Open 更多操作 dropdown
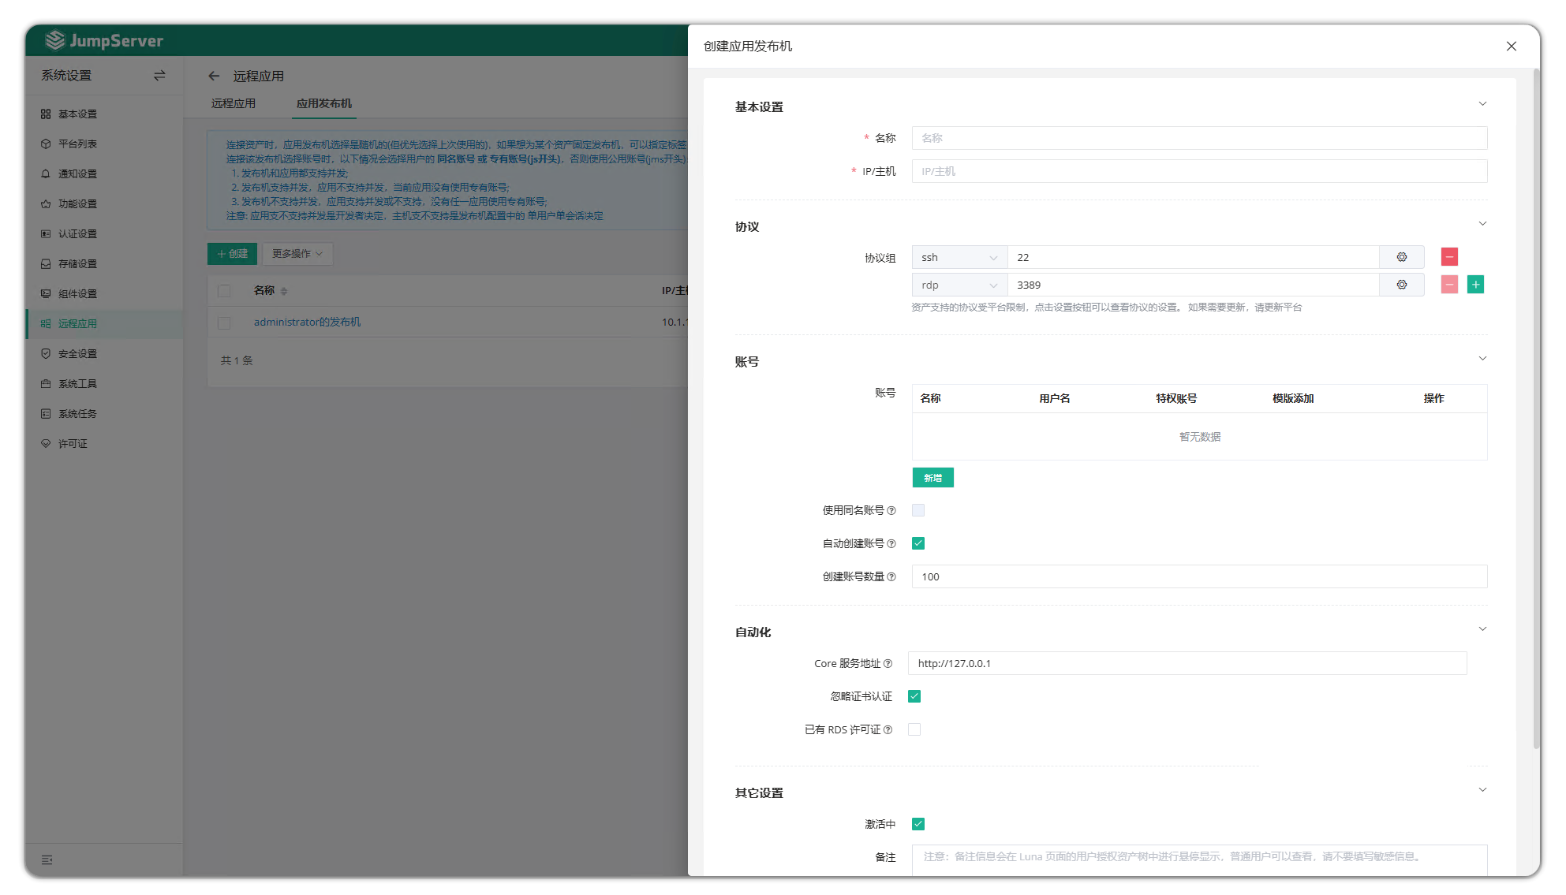The width and height of the screenshot is (1566, 895). pos(297,254)
